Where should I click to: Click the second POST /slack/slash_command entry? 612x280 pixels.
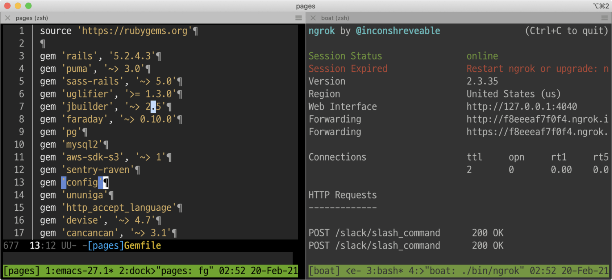406,246
